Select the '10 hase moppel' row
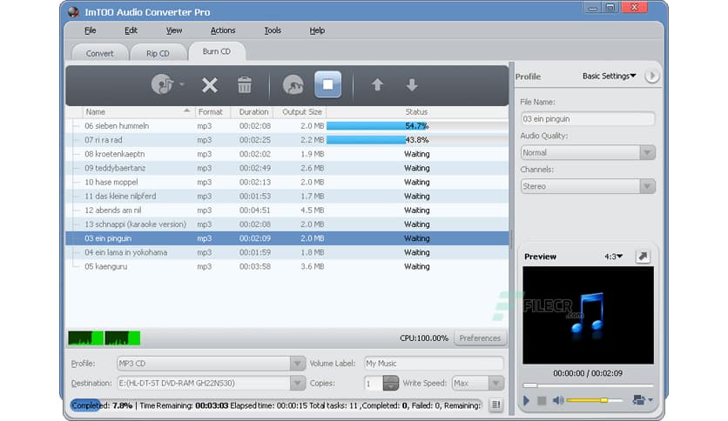Image resolution: width=728 pixels, height=421 pixels. tap(286, 182)
